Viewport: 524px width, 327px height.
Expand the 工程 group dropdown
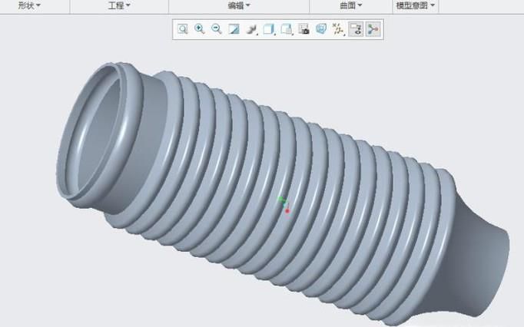pos(118,5)
